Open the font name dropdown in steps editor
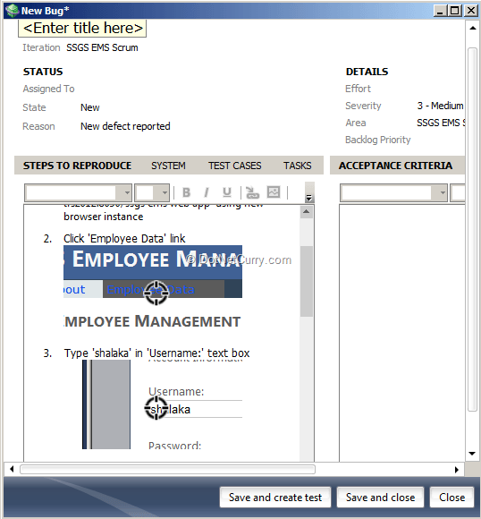This screenshot has height=519, width=481. 127,192
